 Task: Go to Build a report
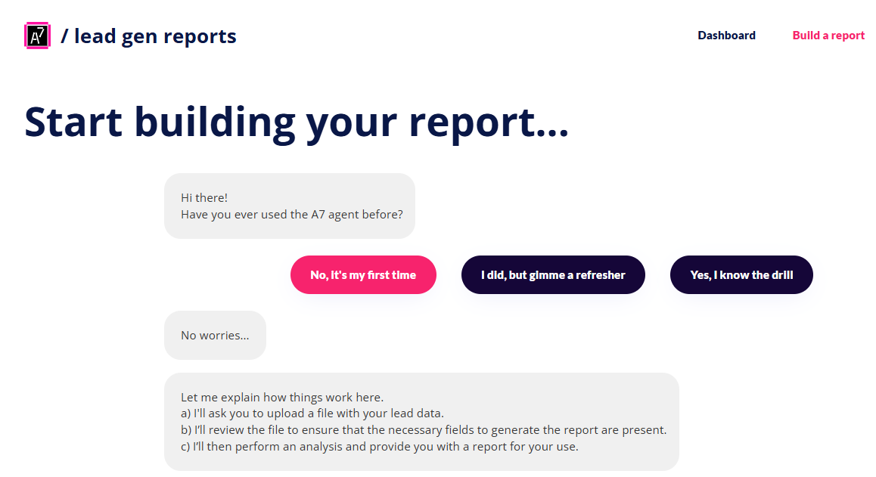tap(828, 36)
